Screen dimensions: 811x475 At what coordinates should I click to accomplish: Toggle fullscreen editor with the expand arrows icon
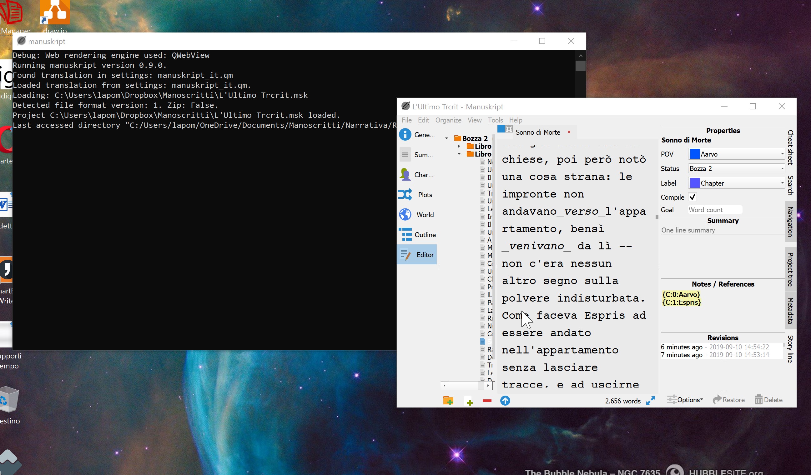(651, 401)
